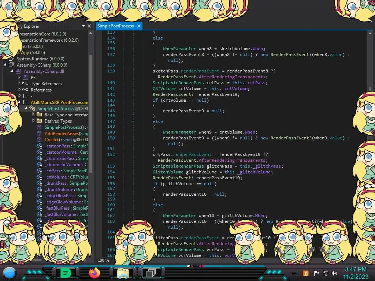
Task: Expand the Derived Types folder
Action: [x=33, y=121]
